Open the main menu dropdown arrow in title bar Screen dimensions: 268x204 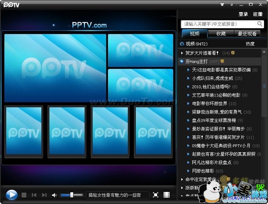(232, 4)
